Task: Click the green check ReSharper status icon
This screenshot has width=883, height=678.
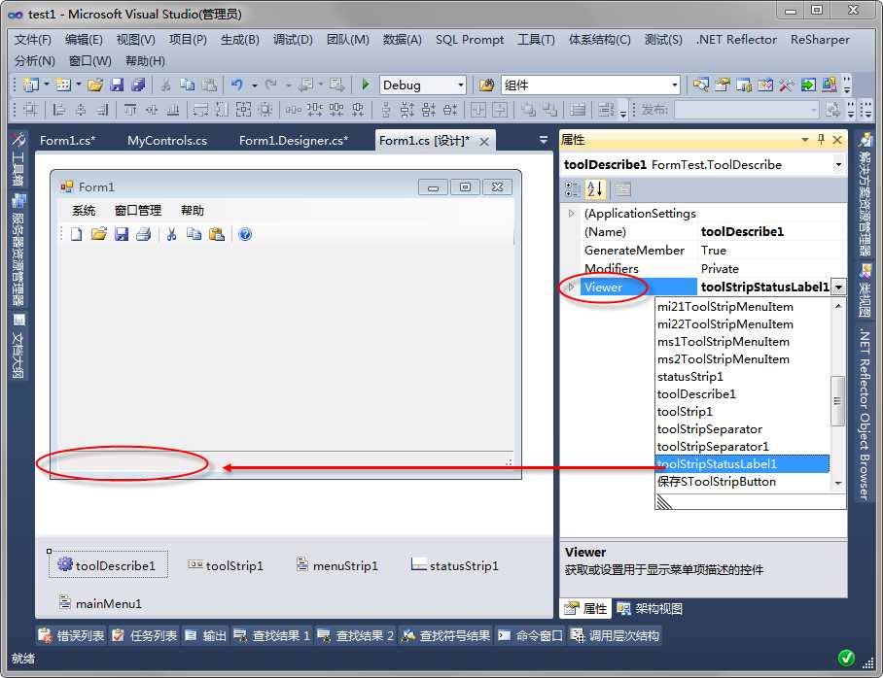Action: 846,658
